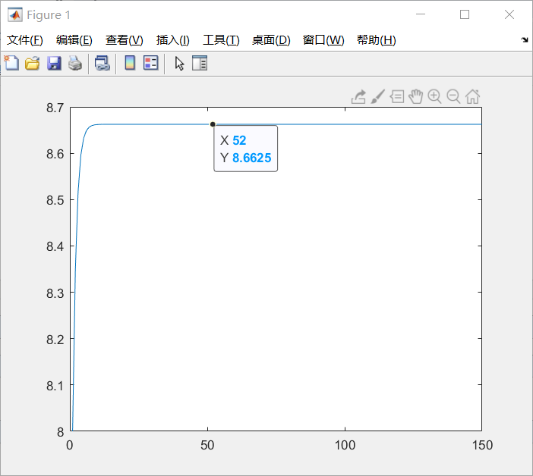The height and width of the screenshot is (476, 533).
Task: Click the x-axis tick label 100
Action: pos(345,445)
